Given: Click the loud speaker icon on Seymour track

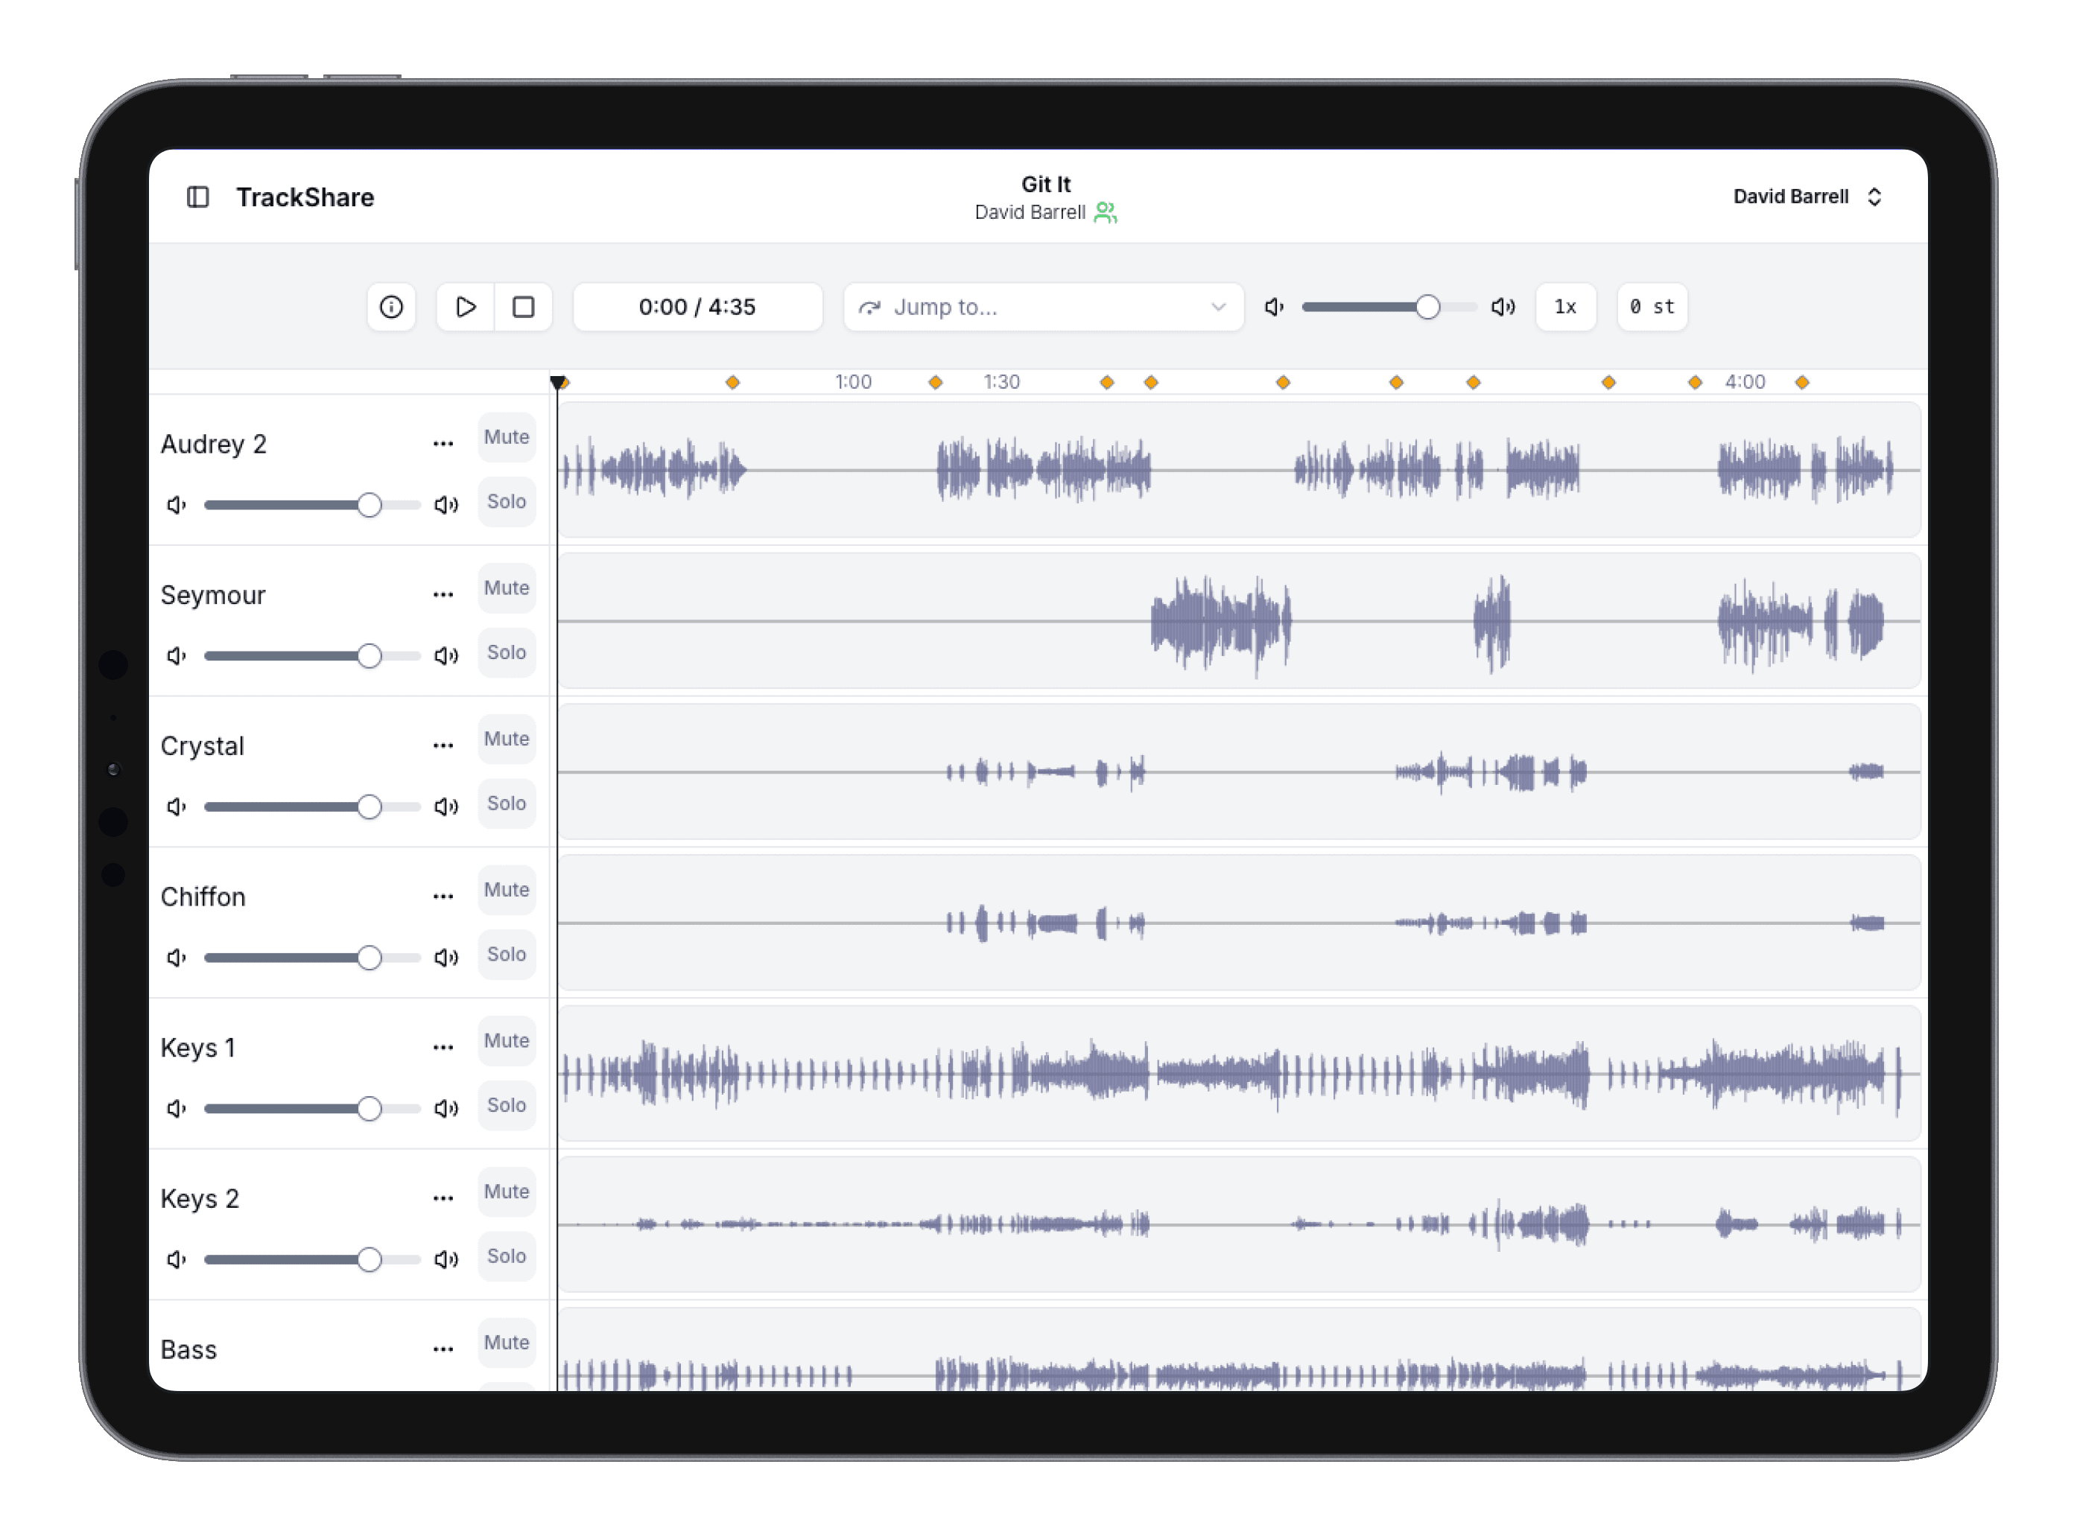Looking at the screenshot, I should pyautogui.click(x=447, y=655).
